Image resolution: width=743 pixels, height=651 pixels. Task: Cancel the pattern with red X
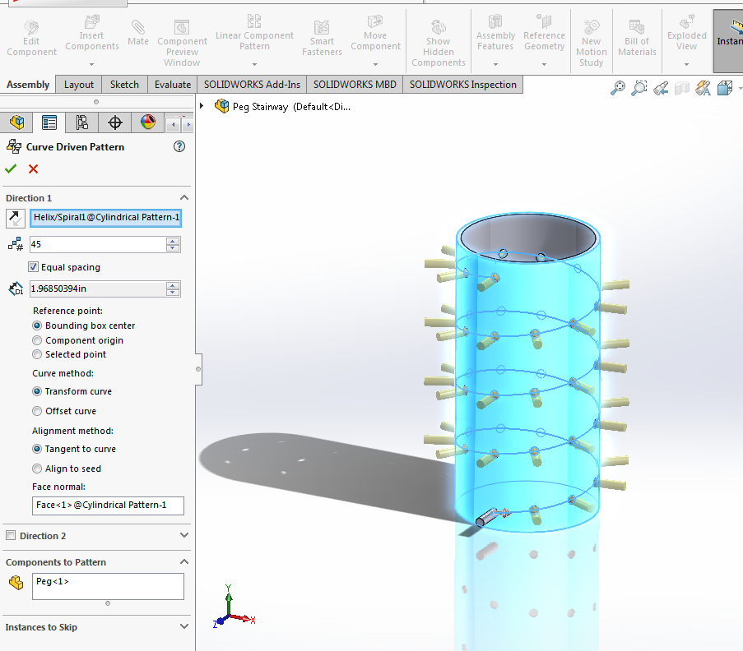[x=33, y=169]
